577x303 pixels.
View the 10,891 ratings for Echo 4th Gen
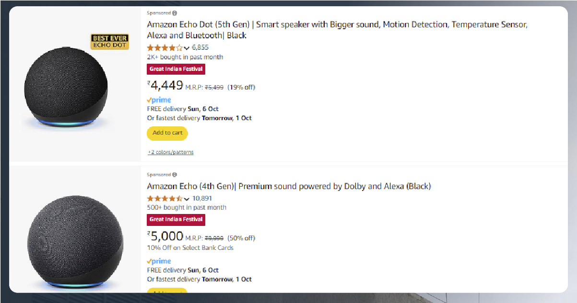pos(202,198)
